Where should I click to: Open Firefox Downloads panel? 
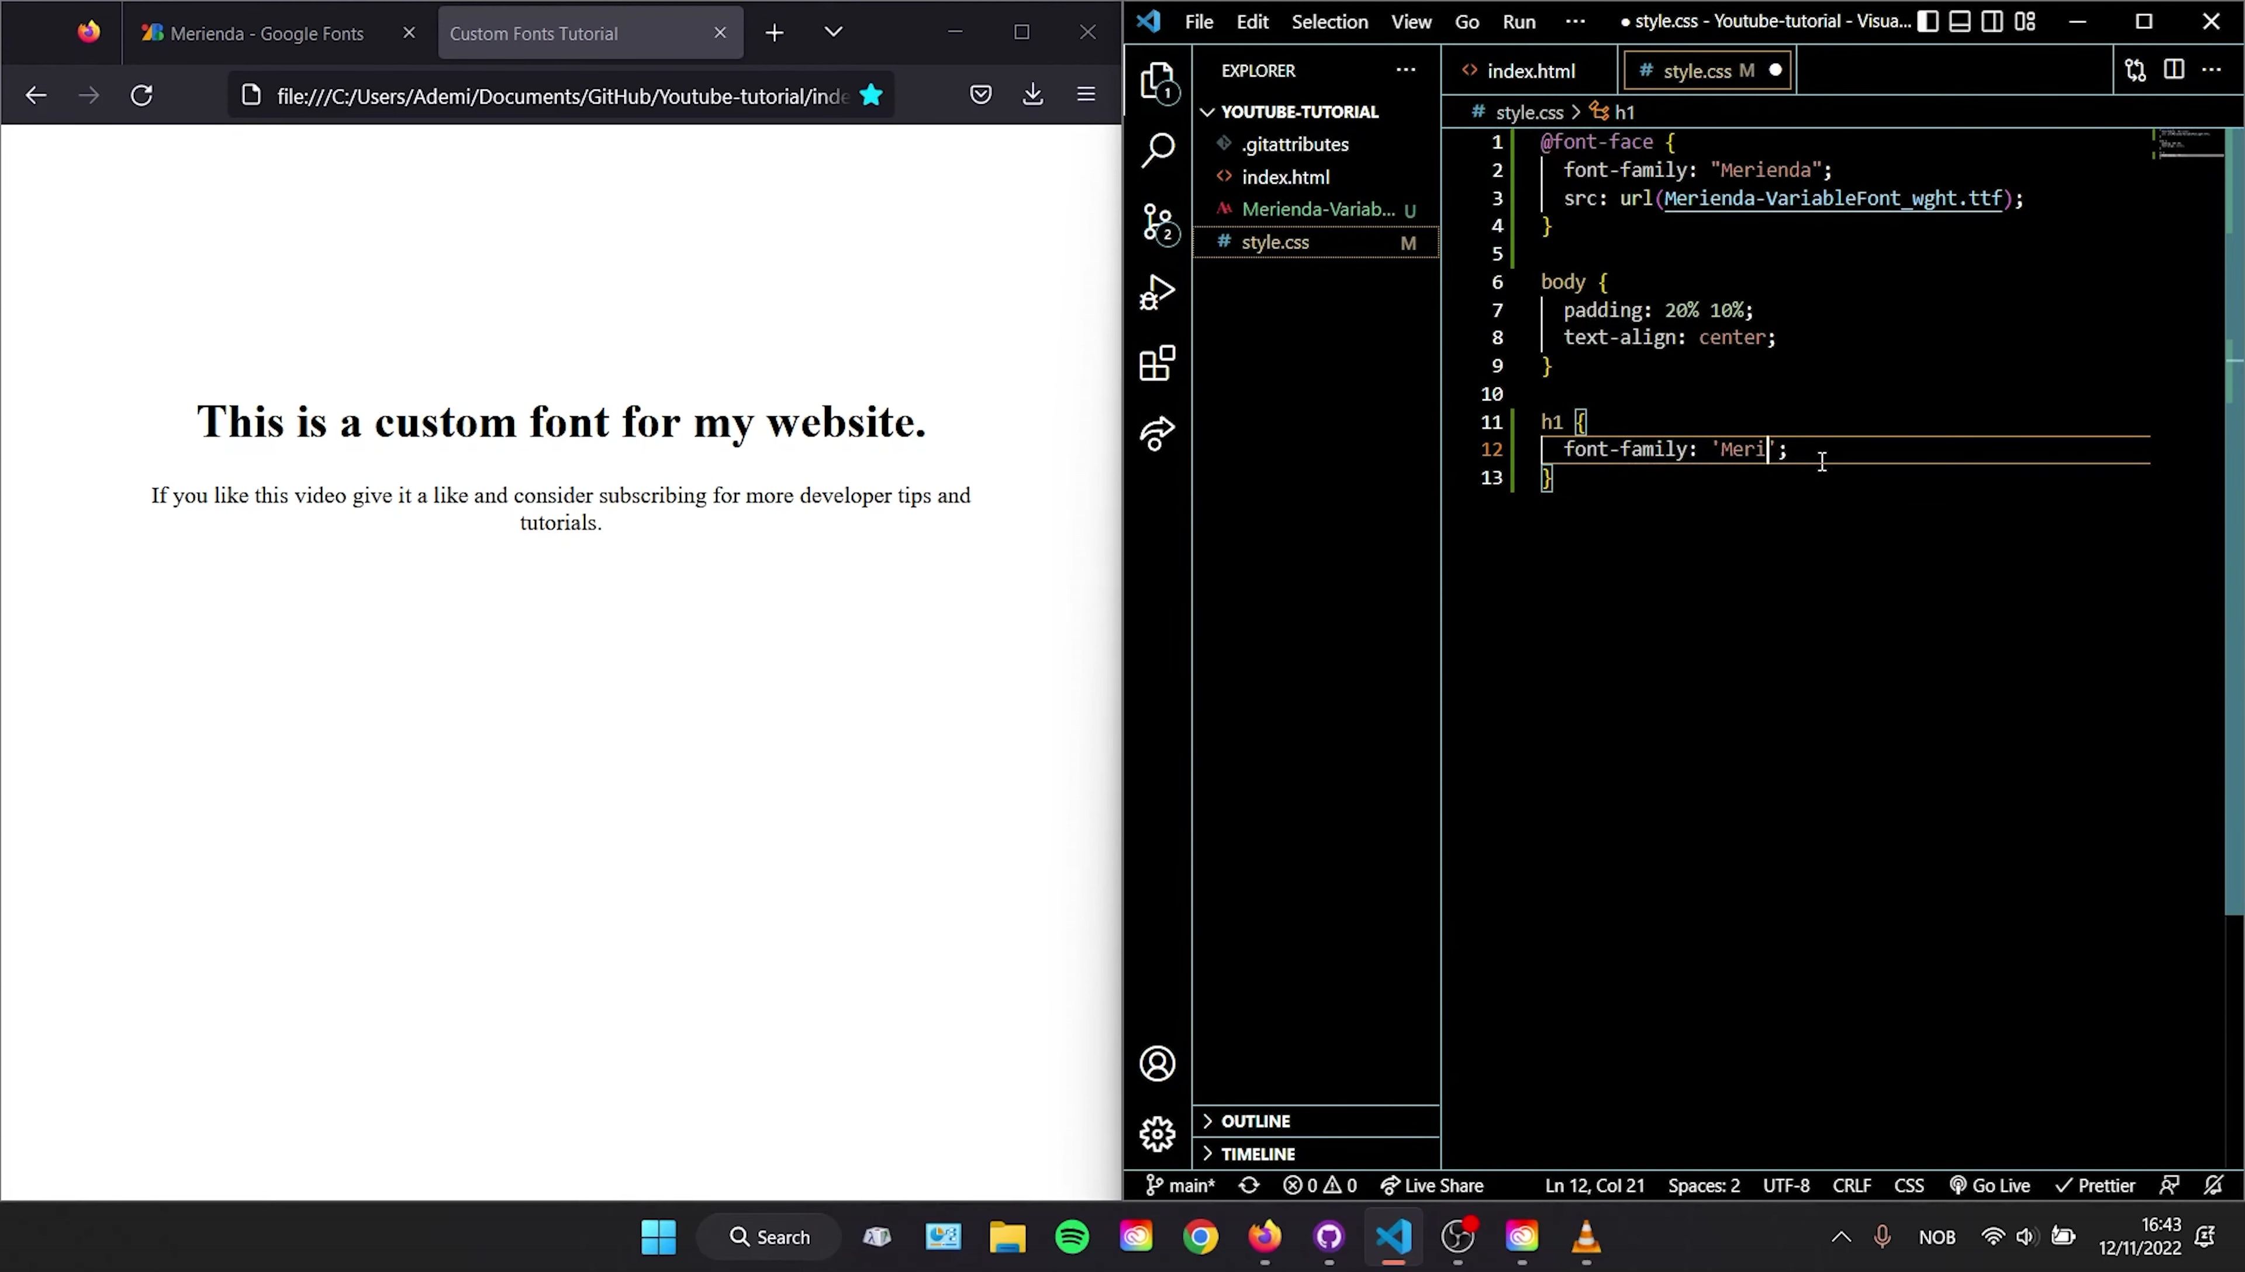click(1032, 94)
